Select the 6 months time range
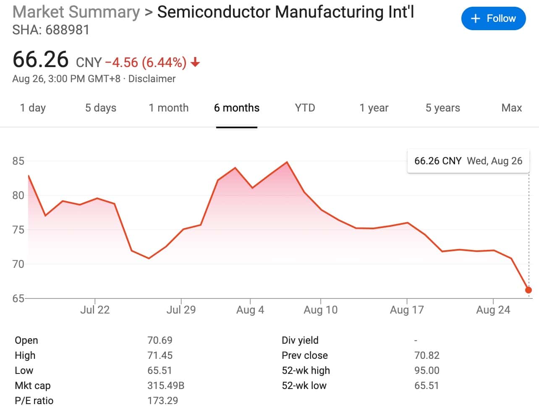The height and width of the screenshot is (415, 539). pos(236,108)
